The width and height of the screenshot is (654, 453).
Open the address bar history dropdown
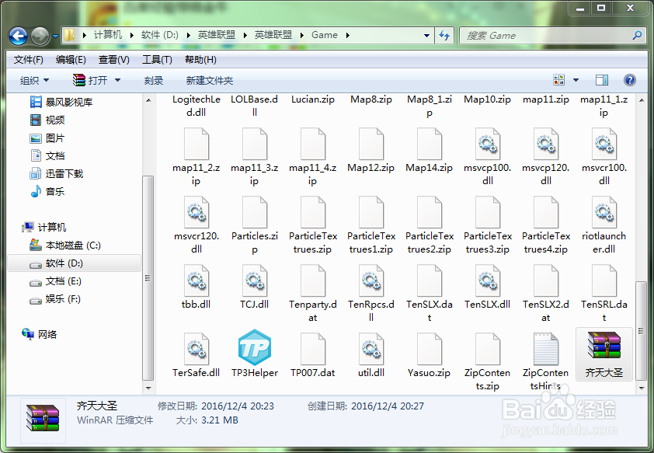[426, 36]
